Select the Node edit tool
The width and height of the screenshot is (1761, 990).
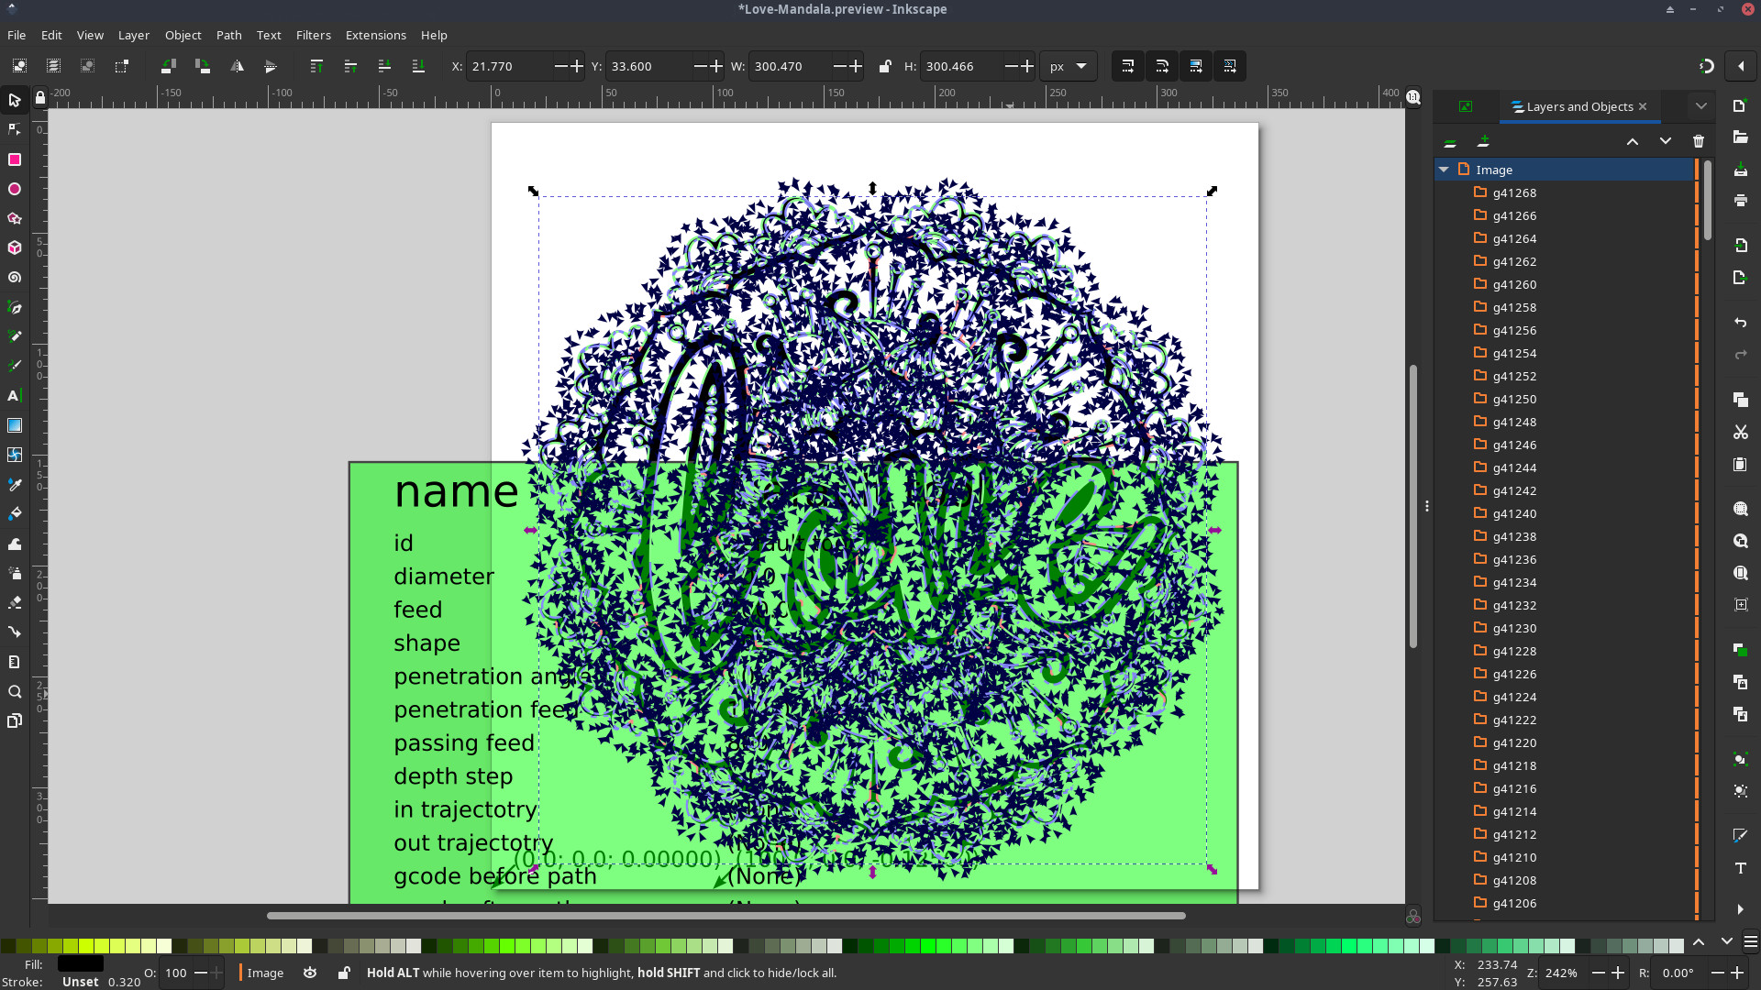point(15,129)
